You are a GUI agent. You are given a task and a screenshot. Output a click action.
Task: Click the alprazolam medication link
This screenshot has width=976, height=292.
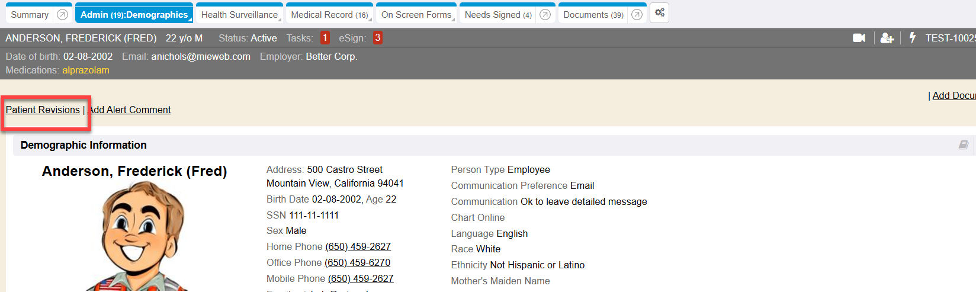[86, 70]
